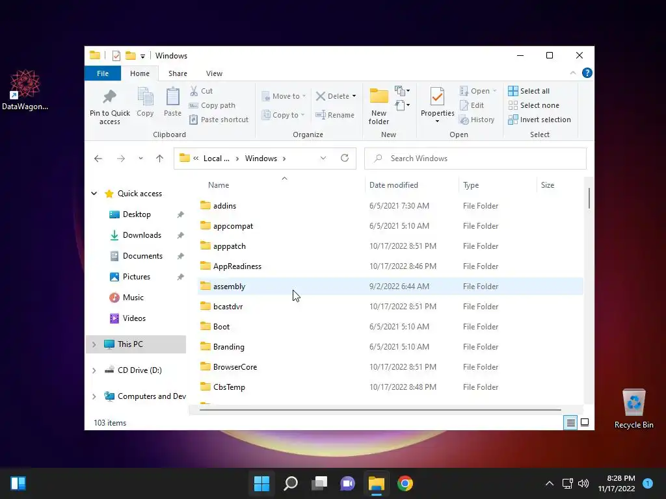This screenshot has width=666, height=499.
Task: Open the taskbar clock and date
Action: pos(617,483)
